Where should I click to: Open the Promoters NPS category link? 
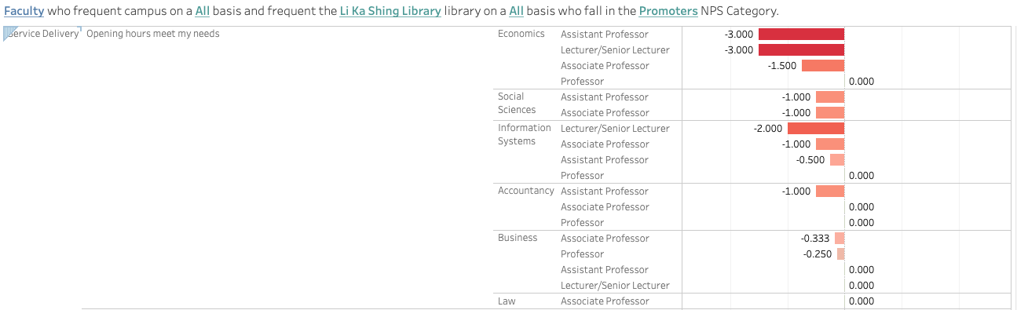pos(668,11)
